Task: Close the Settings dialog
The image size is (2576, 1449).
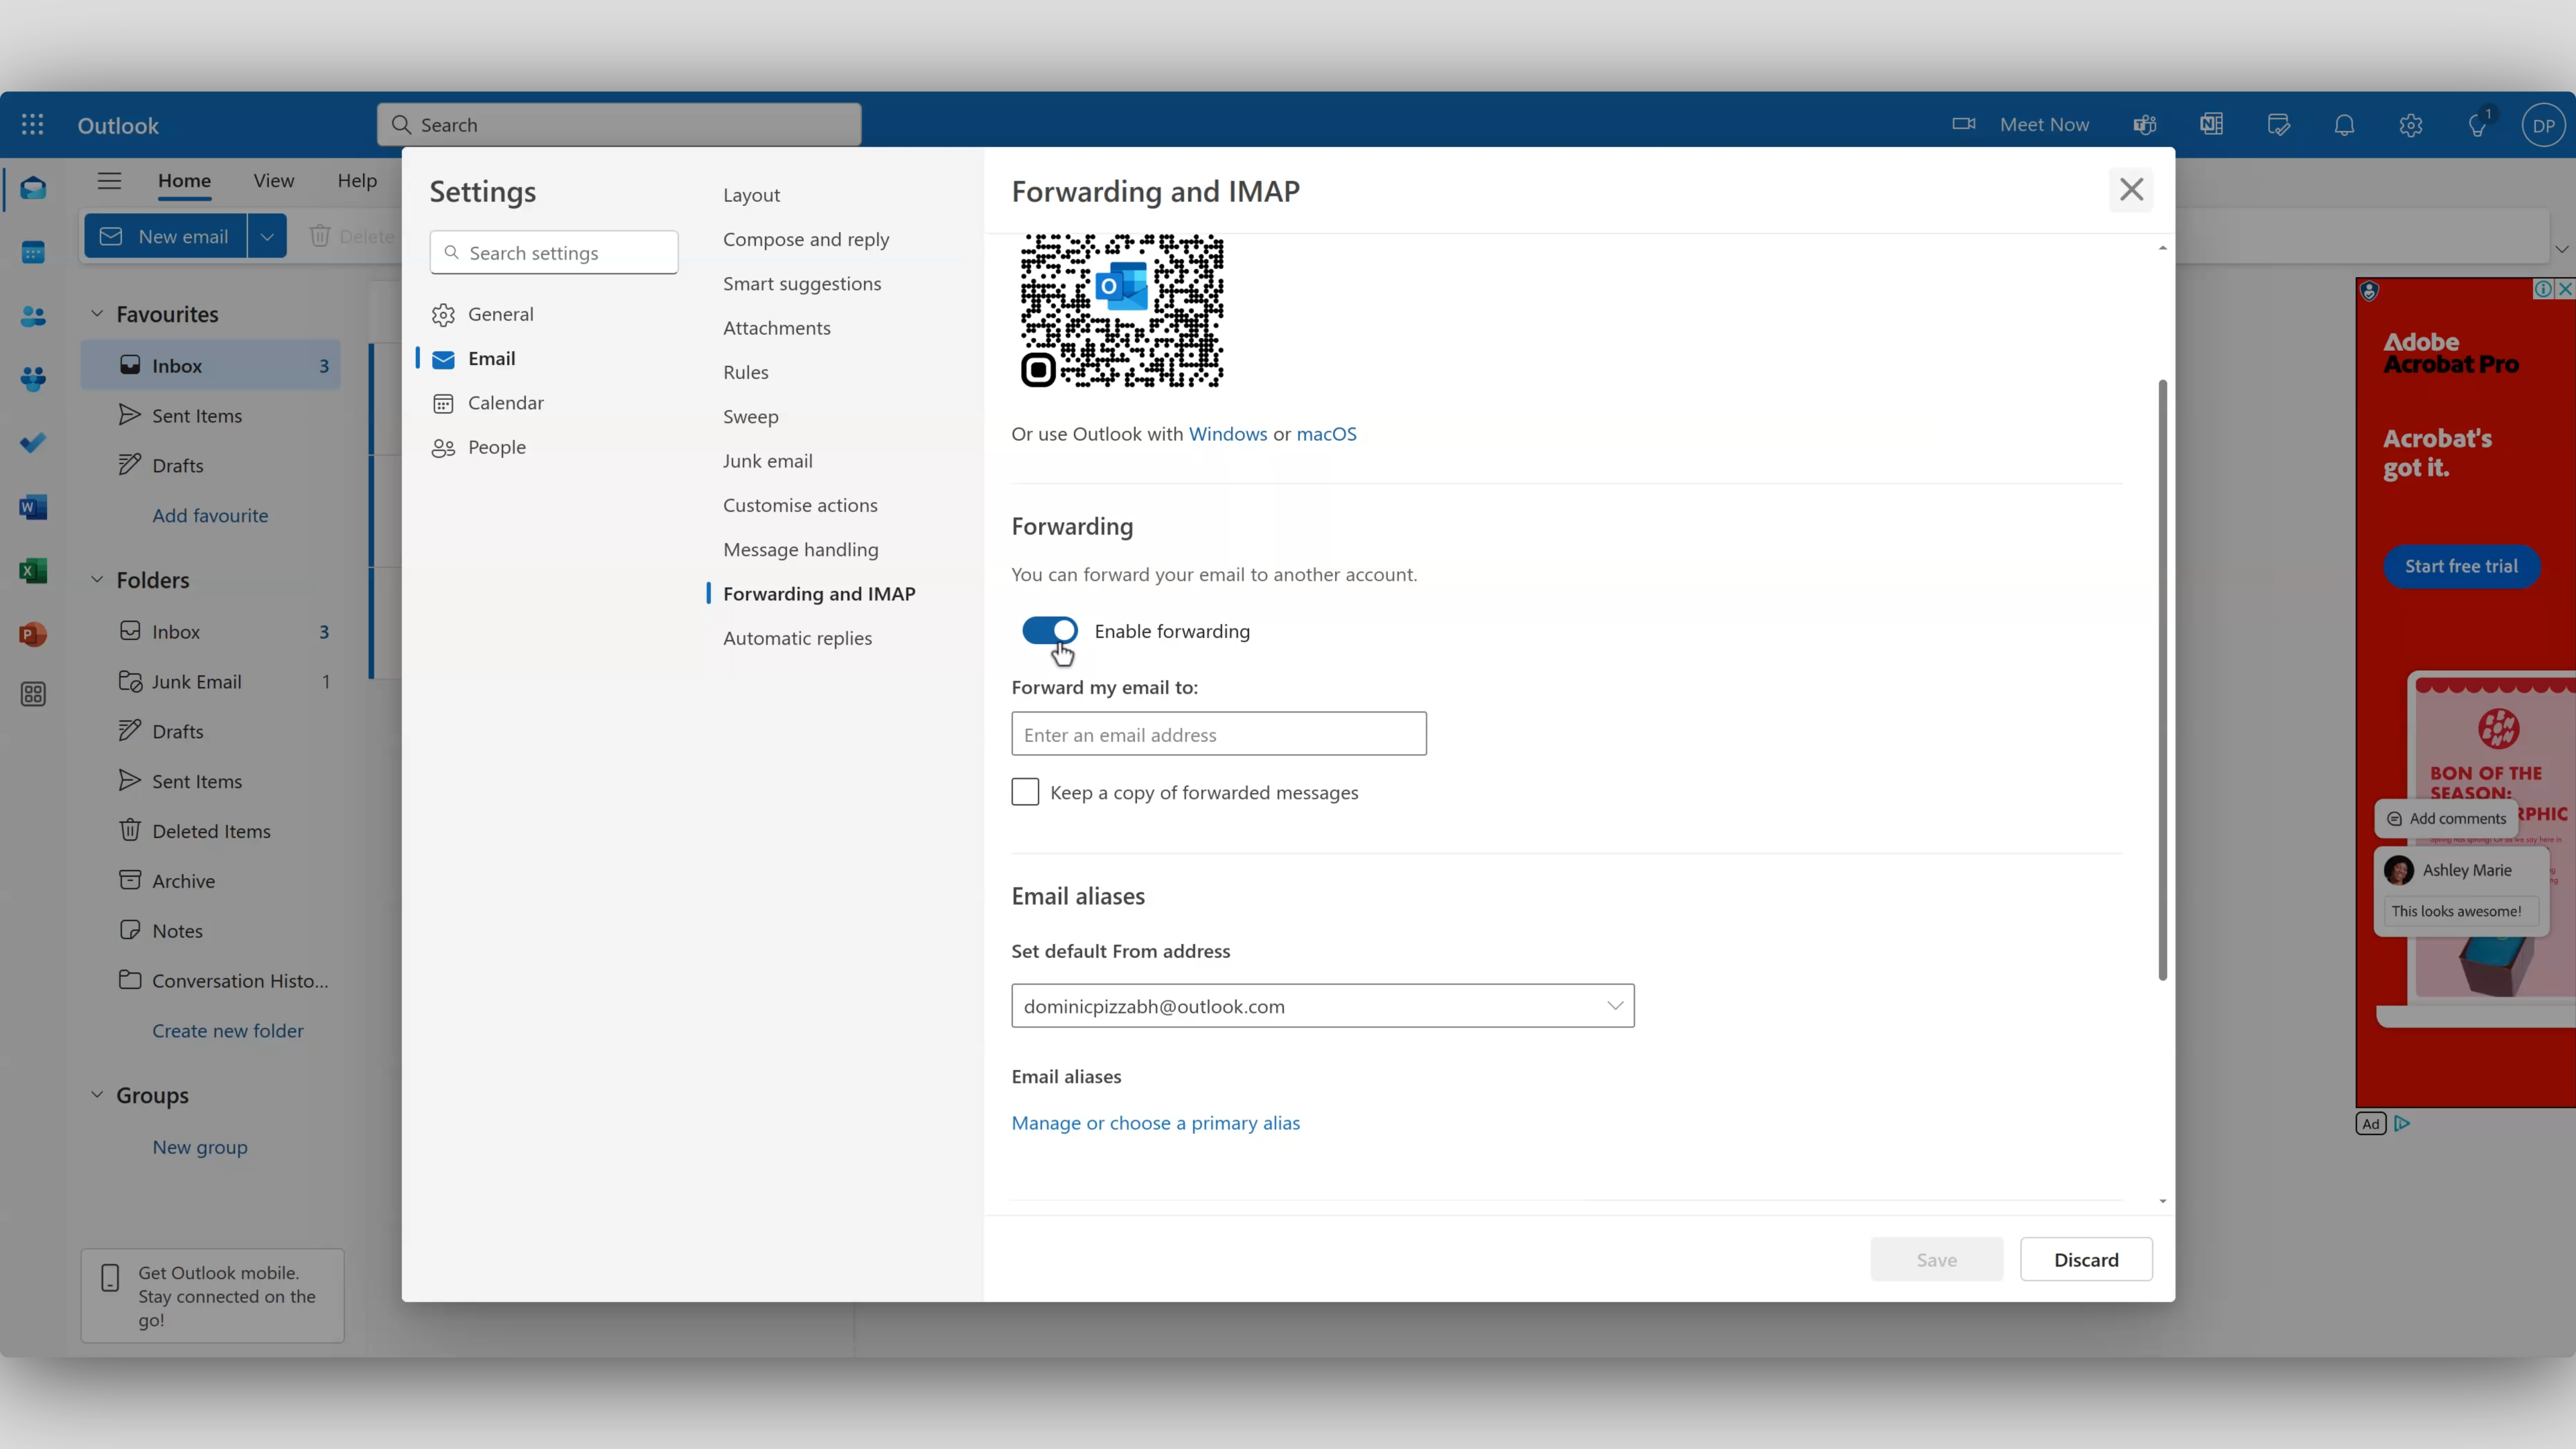Action: [x=2131, y=190]
